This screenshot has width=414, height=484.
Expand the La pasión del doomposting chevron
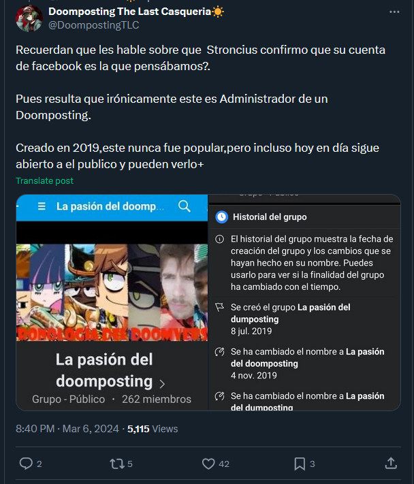[x=162, y=384]
